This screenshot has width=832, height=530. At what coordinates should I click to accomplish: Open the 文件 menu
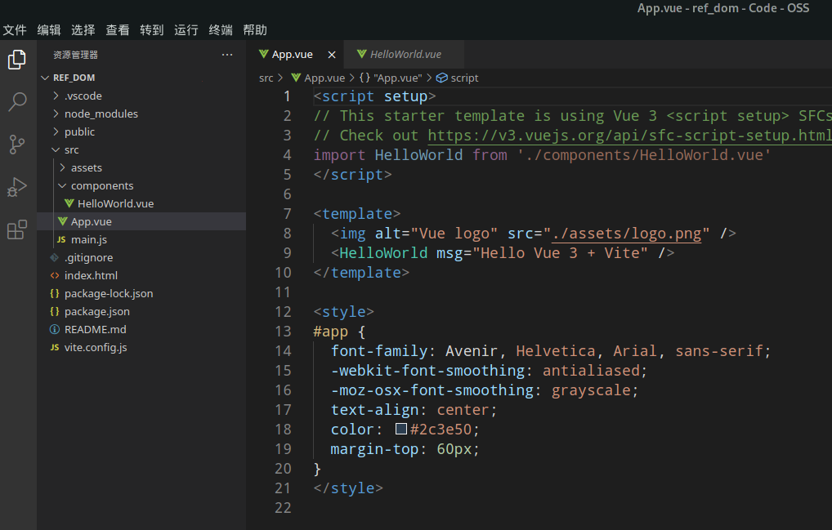(15, 29)
